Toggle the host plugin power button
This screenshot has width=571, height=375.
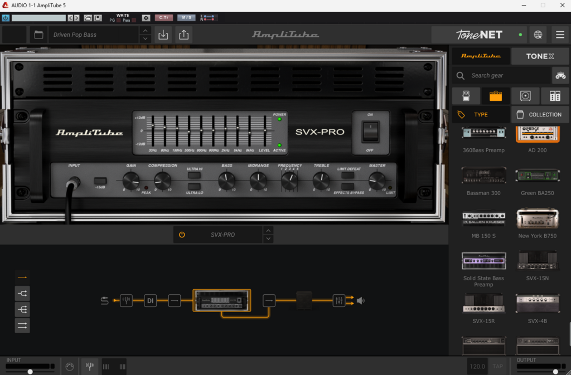pos(6,18)
